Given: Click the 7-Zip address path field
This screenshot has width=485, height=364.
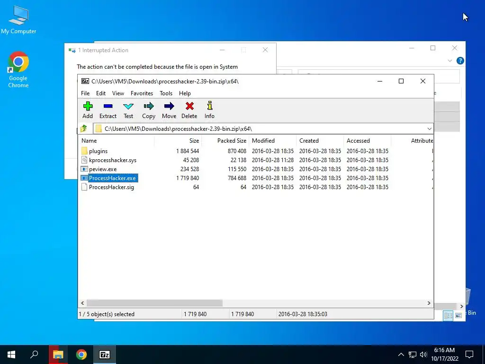Looking at the screenshot, I should 263,129.
